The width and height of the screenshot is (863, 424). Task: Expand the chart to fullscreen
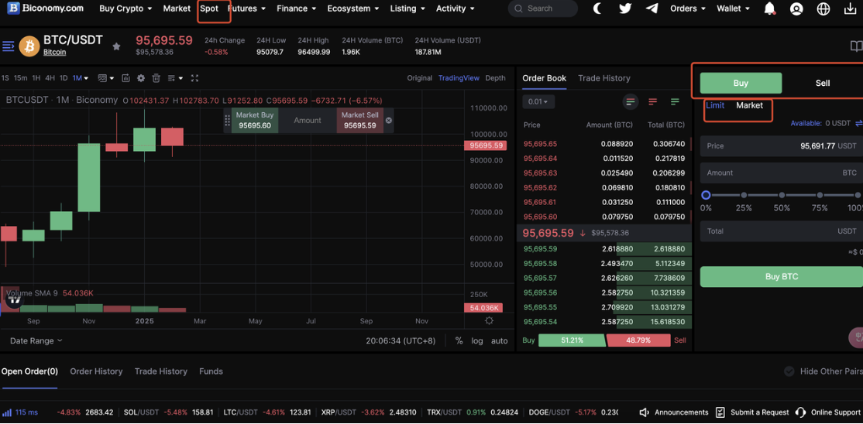tap(194, 78)
